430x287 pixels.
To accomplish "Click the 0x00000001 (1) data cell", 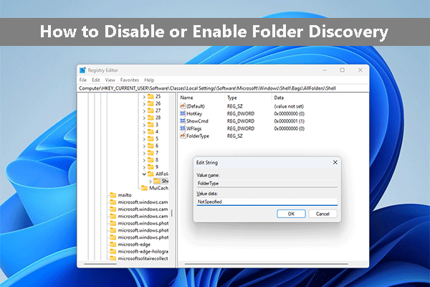I will 289,121.
